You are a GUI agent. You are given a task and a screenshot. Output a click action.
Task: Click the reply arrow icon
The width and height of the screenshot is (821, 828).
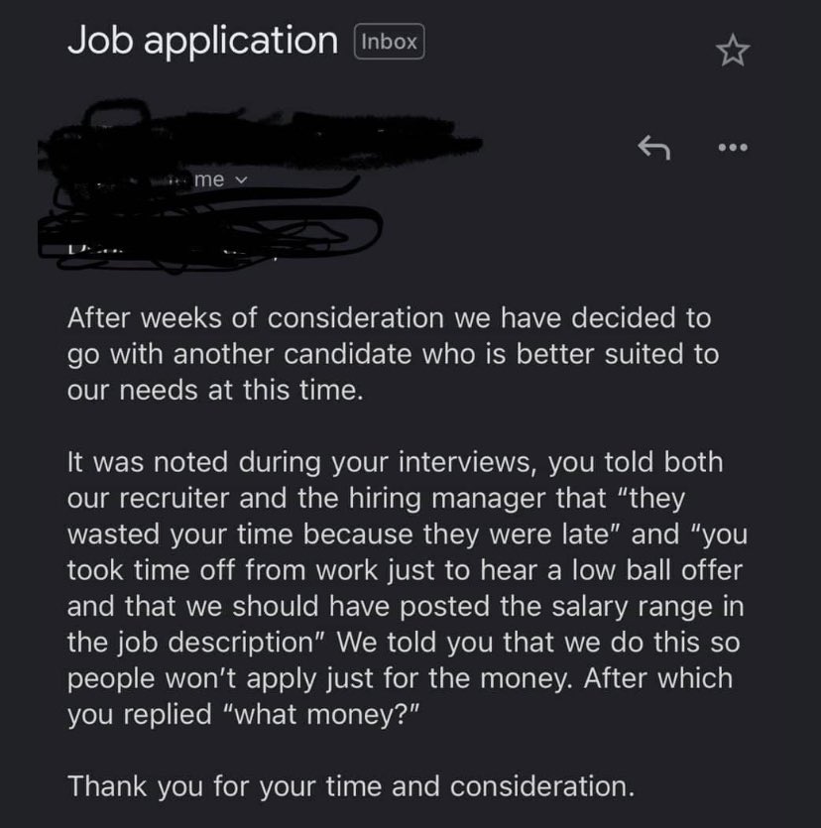tap(653, 148)
